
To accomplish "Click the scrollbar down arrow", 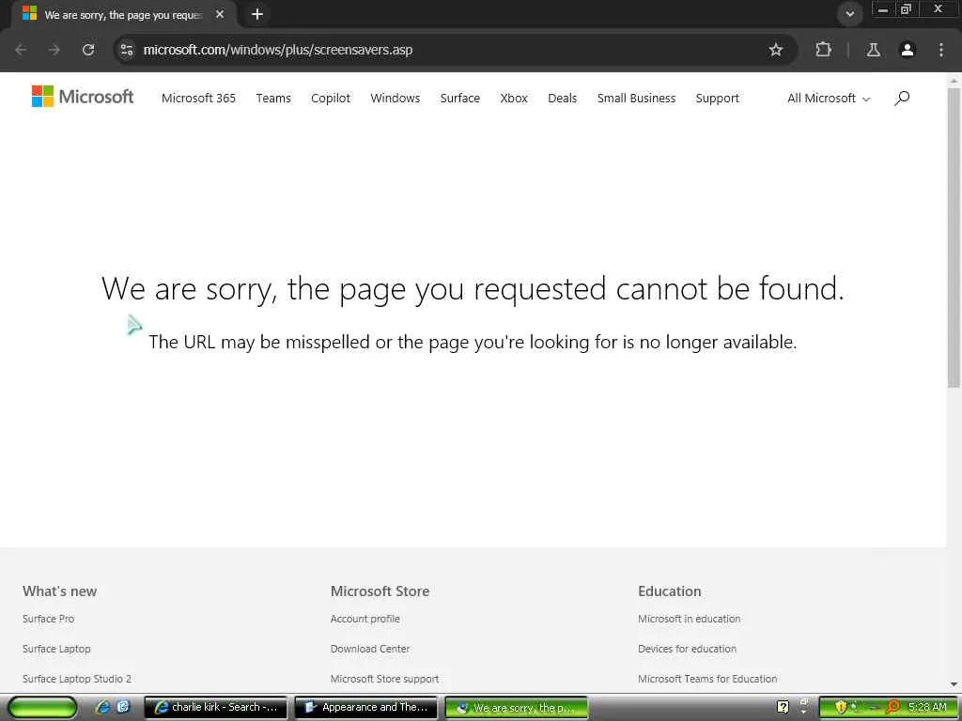I will (x=954, y=684).
